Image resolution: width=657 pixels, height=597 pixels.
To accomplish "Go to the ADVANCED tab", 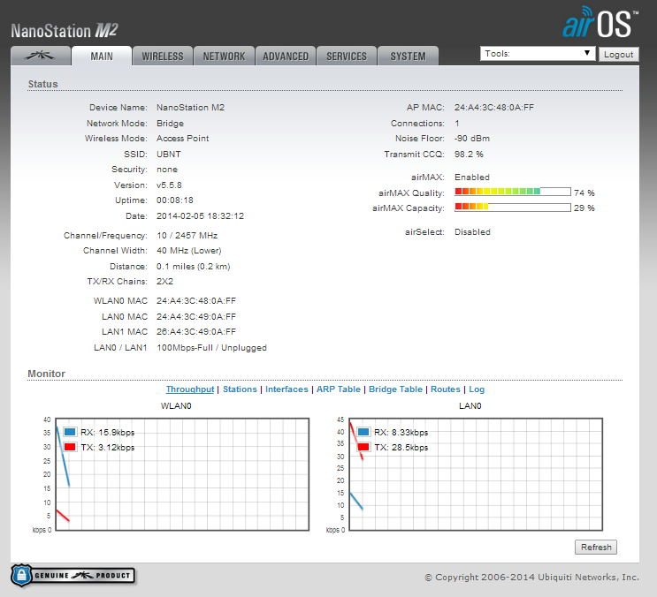I will [x=286, y=56].
